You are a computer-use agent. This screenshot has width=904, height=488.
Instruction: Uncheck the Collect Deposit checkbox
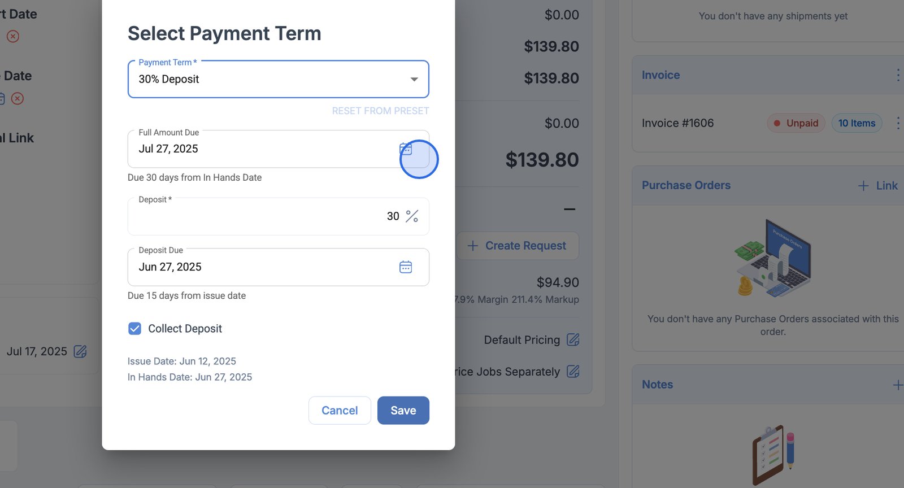[134, 329]
